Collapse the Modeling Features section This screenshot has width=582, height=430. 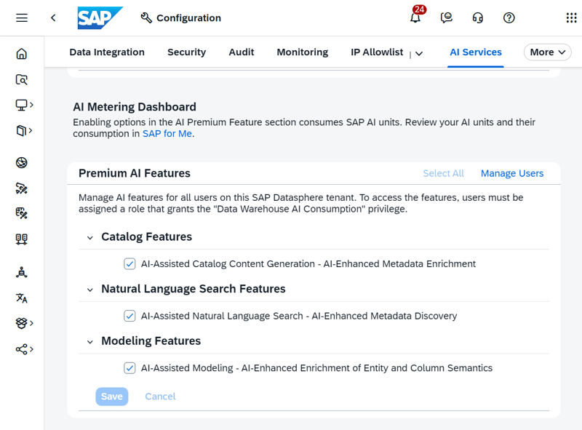(89, 341)
